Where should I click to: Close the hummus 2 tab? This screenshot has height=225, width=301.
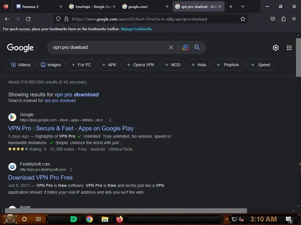[61, 6]
